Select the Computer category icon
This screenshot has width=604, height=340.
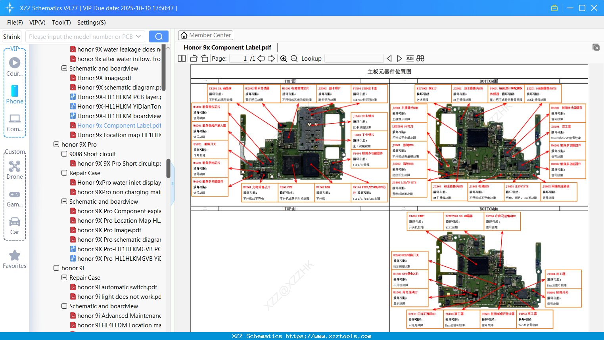15,122
